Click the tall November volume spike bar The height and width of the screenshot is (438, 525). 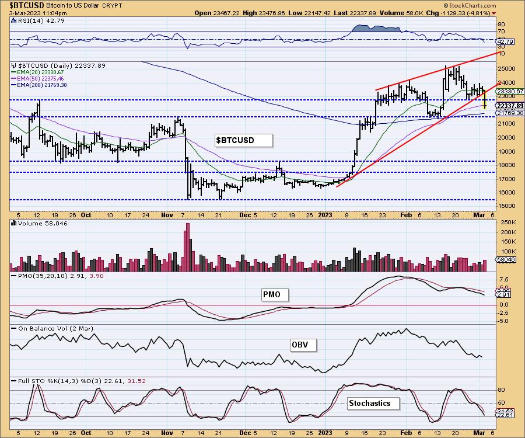pos(187,247)
